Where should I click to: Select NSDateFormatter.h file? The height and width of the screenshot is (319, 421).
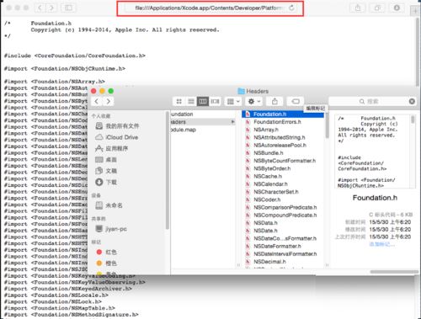(x=284, y=246)
